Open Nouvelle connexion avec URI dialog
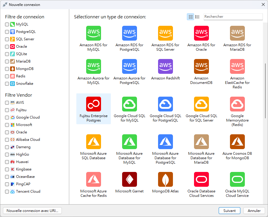The image size is (268, 217). pyautogui.click(x=32, y=211)
